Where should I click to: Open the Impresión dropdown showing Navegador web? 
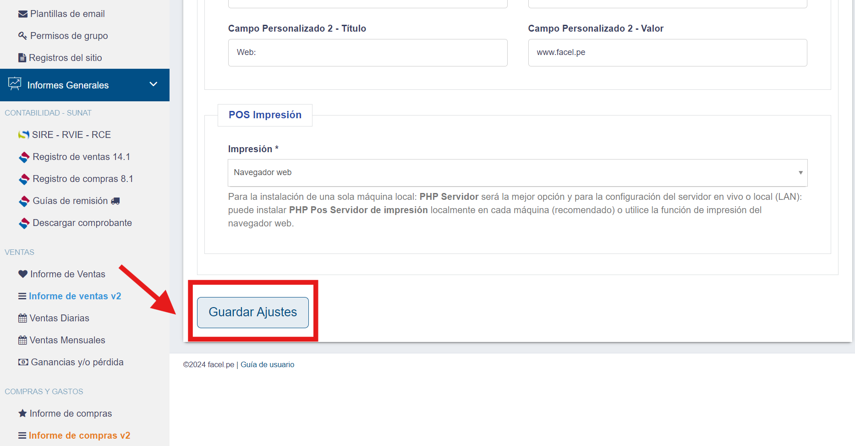(517, 173)
